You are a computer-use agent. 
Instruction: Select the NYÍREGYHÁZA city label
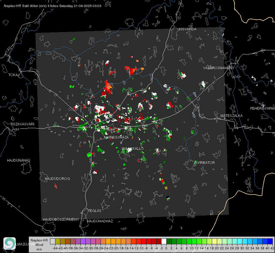coord(116,137)
